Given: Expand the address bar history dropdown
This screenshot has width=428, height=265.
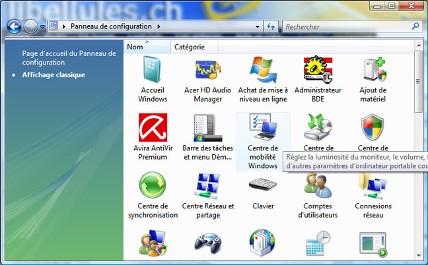Looking at the screenshot, I should click(x=257, y=26).
